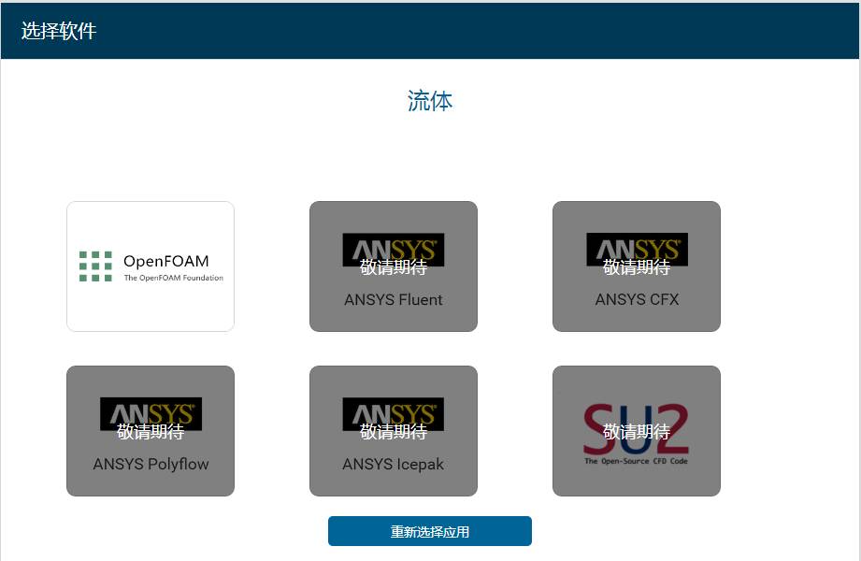Screen dimensions: 861x561
Task: Click the ANSYS Icepak label text
Action: click(394, 465)
